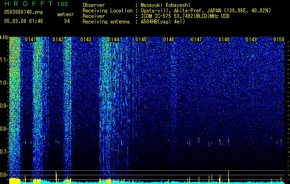Screen dimensions: 290x184
Task: Click the 0149 time marker
Action: coord(251,40)
